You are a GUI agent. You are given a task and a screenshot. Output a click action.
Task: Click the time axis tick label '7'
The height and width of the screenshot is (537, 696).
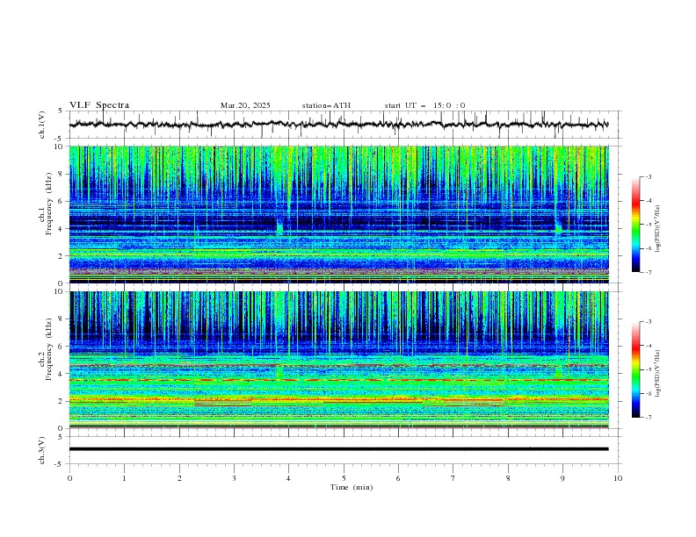(x=453, y=478)
